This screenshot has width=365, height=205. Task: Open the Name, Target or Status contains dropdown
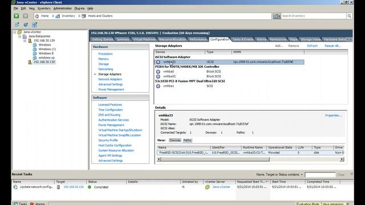[302, 175]
